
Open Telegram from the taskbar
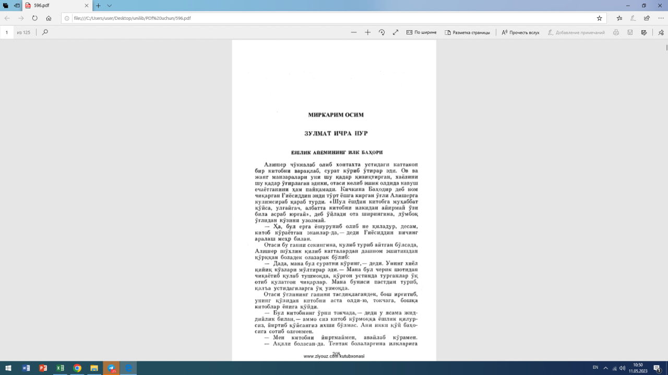coord(111,368)
